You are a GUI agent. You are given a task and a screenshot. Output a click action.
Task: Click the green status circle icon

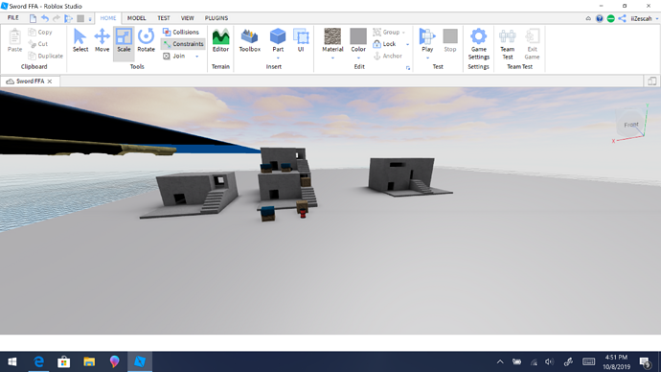tap(611, 18)
